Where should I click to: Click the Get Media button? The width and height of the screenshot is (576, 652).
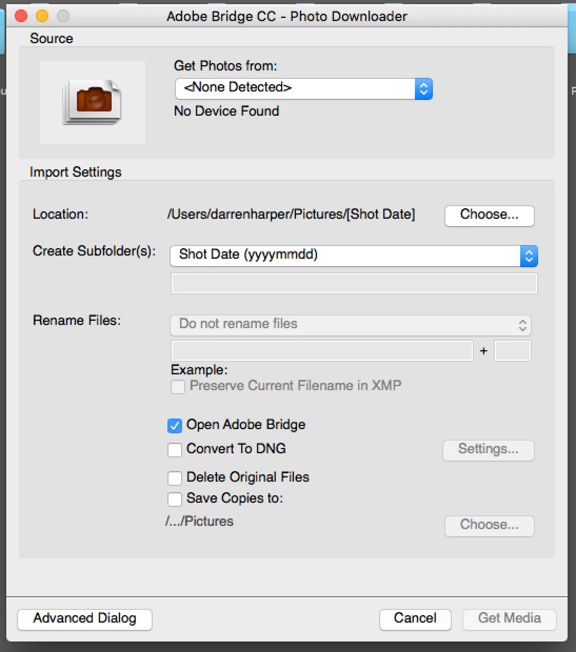click(x=509, y=619)
